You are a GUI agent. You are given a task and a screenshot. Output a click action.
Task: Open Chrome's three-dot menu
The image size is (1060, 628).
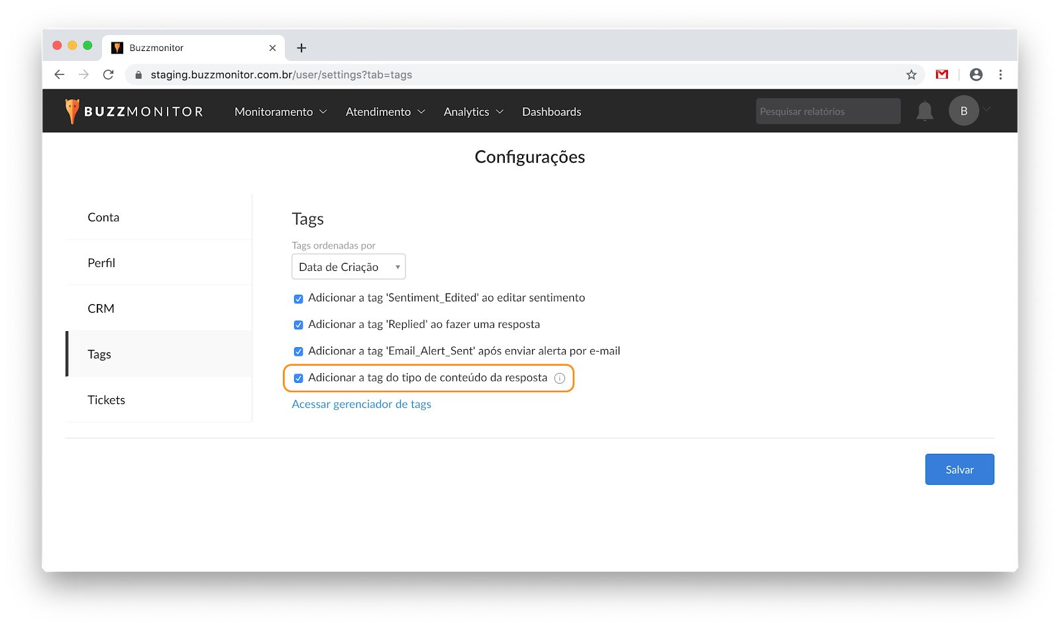point(1000,75)
